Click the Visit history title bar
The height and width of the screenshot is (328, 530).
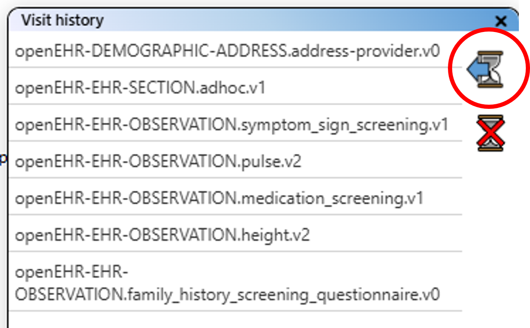click(278, 21)
